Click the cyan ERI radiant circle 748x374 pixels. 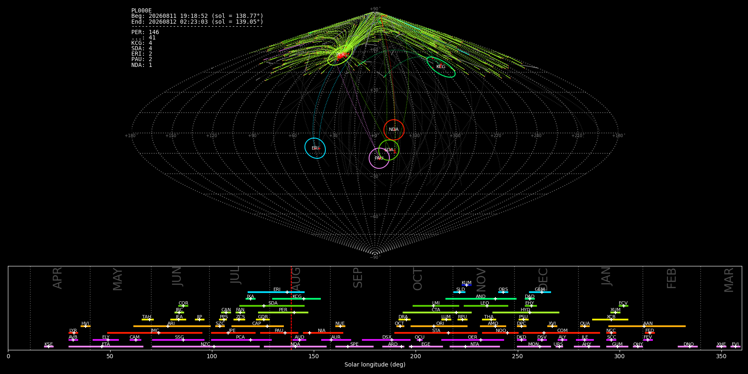coord(315,148)
